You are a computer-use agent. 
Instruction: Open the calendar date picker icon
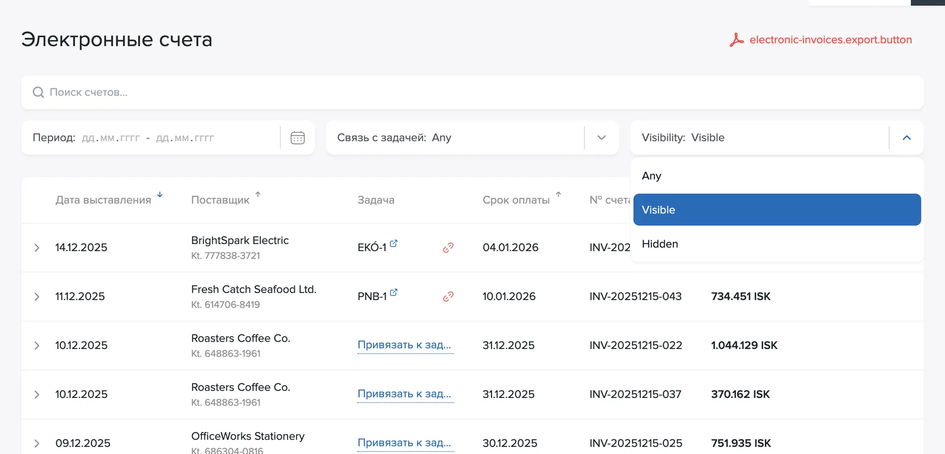pyautogui.click(x=298, y=137)
